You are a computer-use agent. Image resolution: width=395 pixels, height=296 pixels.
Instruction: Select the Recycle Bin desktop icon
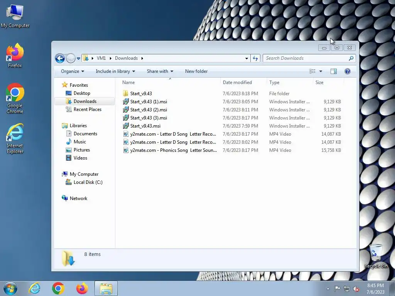[x=376, y=256]
